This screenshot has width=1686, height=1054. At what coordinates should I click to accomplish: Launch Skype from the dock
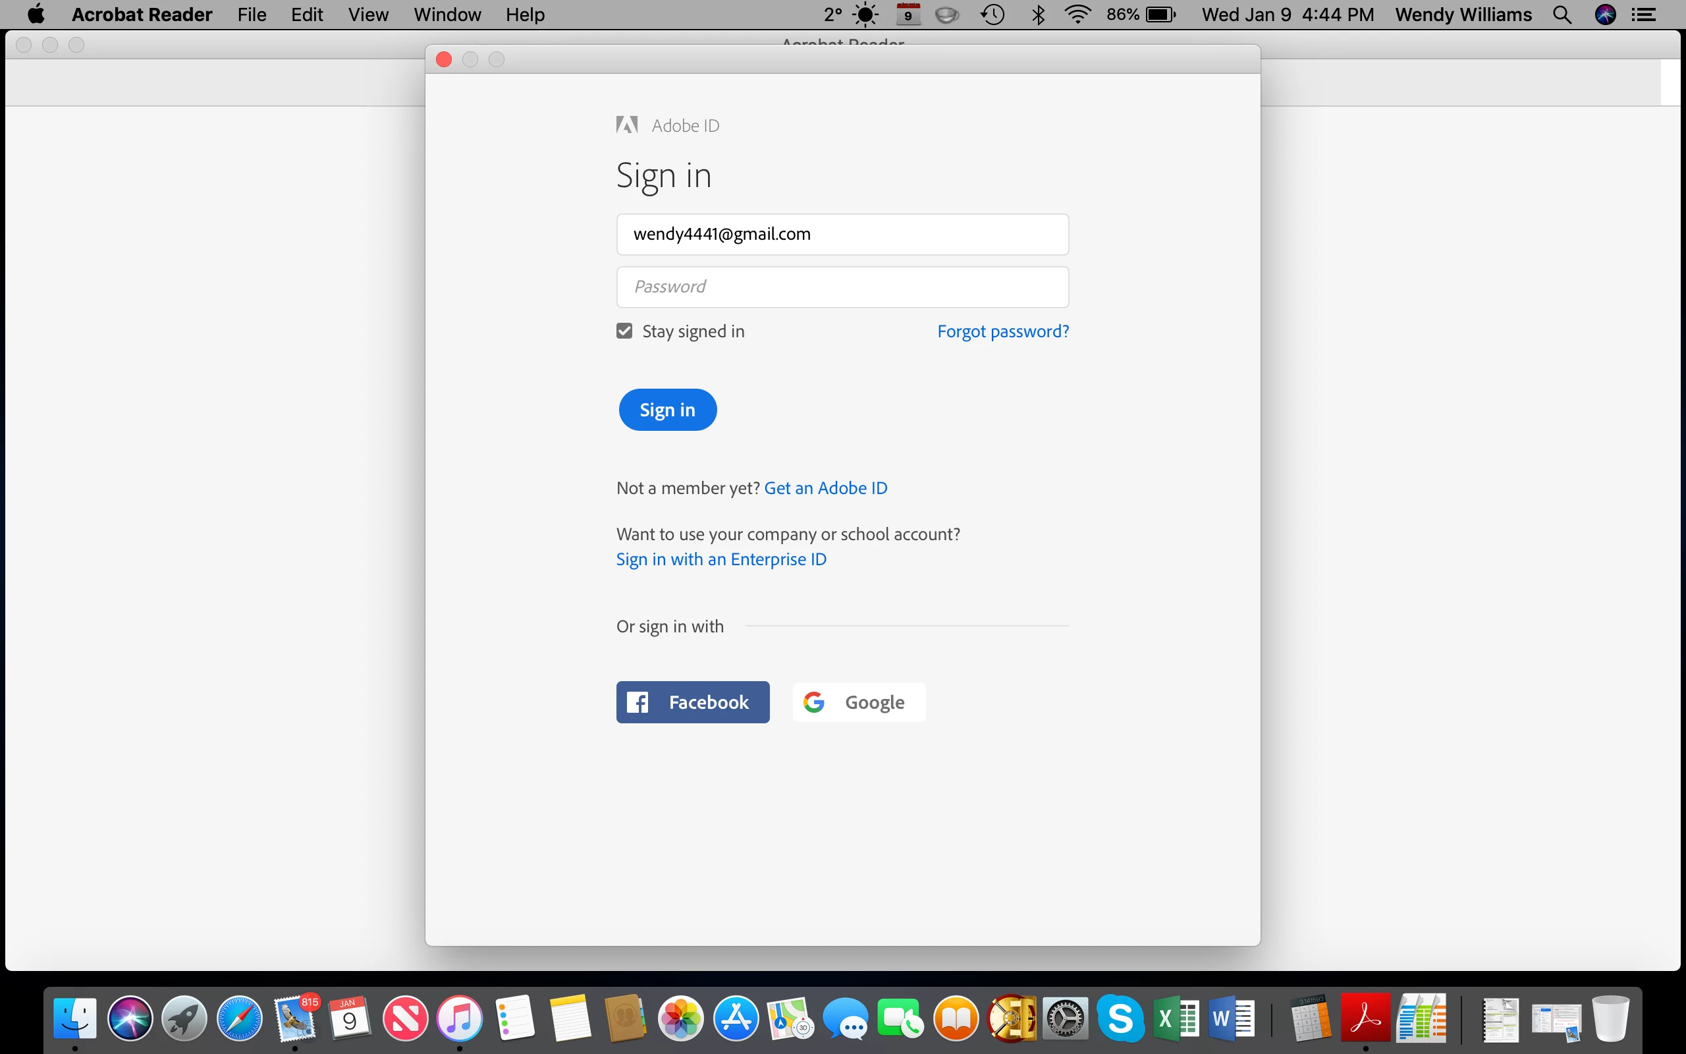point(1120,1018)
